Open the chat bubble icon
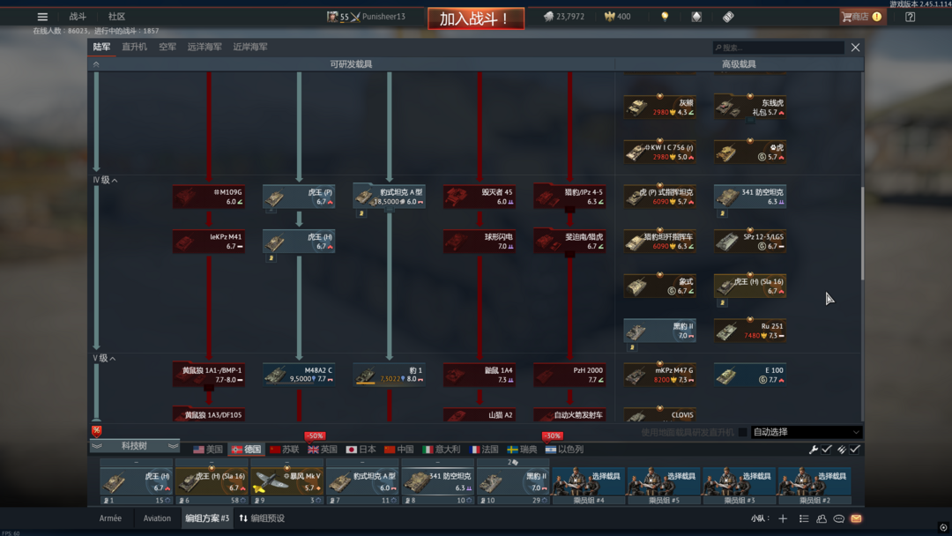Image resolution: width=952 pixels, height=536 pixels. tap(838, 518)
